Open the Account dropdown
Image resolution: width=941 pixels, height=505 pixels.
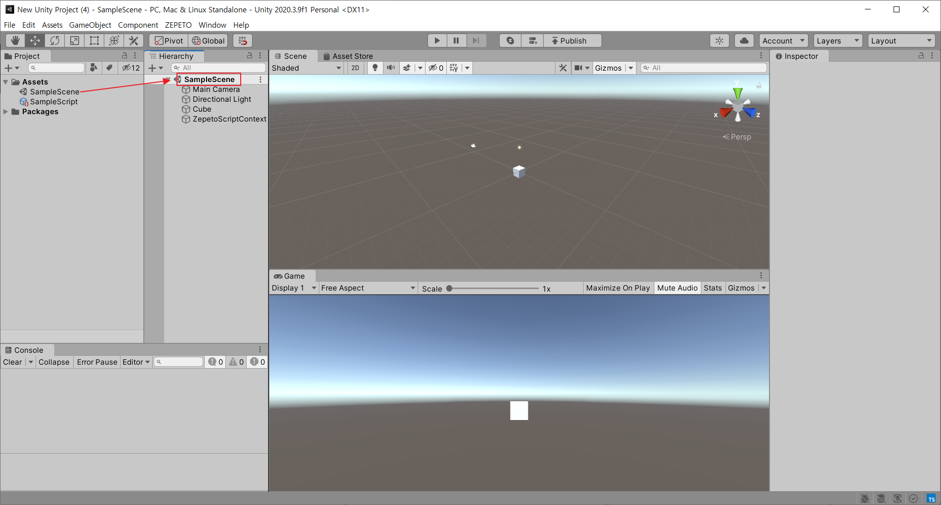click(783, 41)
